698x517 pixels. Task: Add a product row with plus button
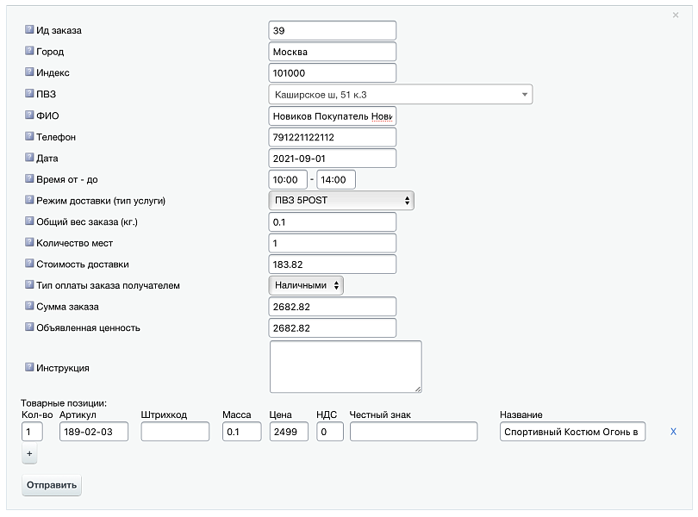pos(29,453)
